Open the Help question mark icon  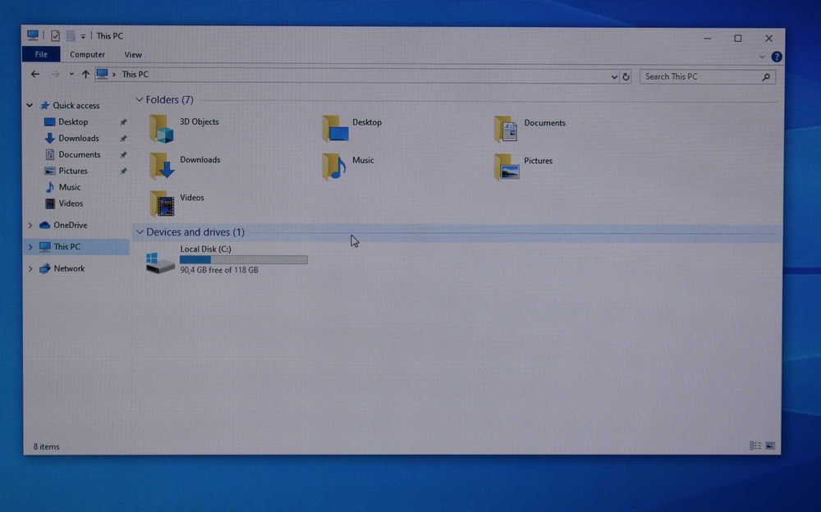[777, 57]
